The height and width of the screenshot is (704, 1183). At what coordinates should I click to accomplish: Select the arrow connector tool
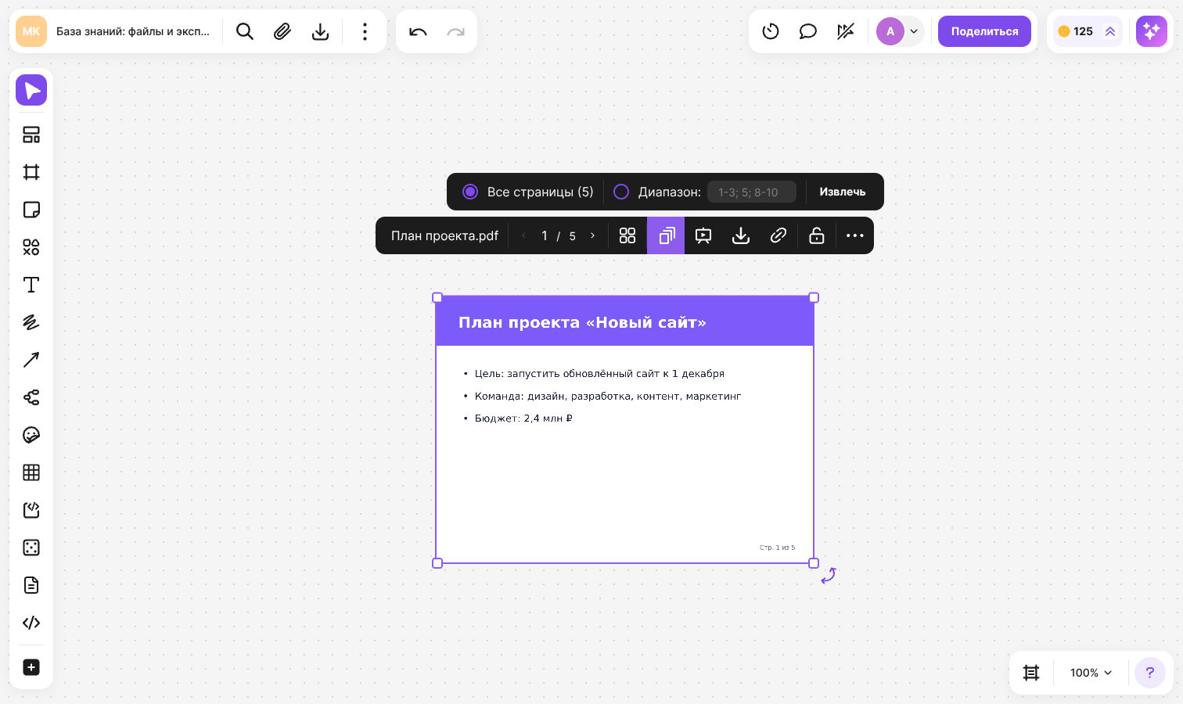[31, 360]
